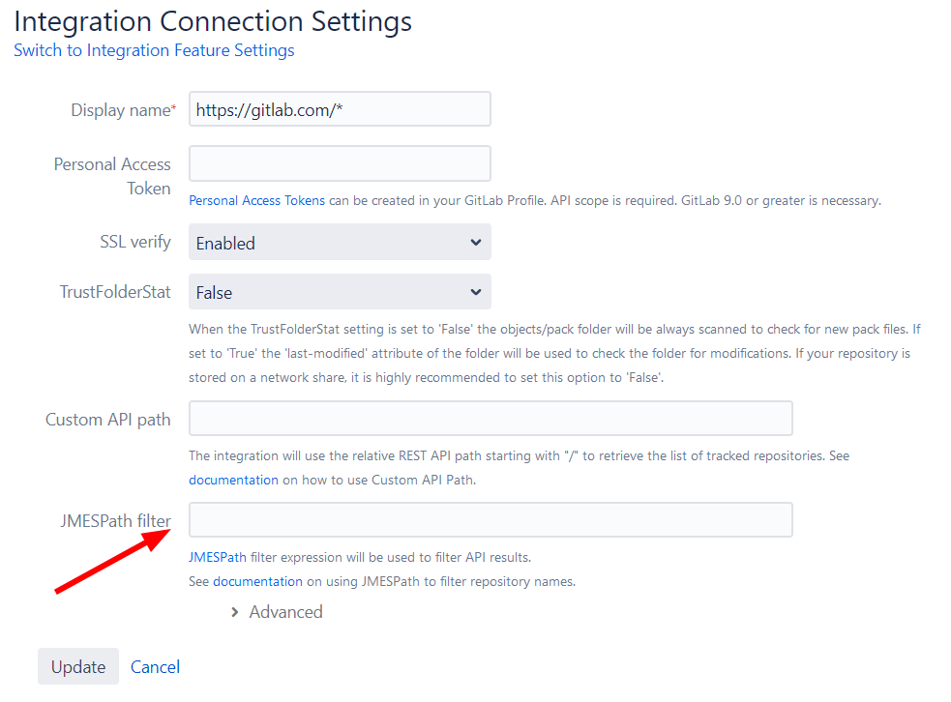Open the SSL verify dropdown
Viewport: 951px width, 702px height.
(x=339, y=242)
